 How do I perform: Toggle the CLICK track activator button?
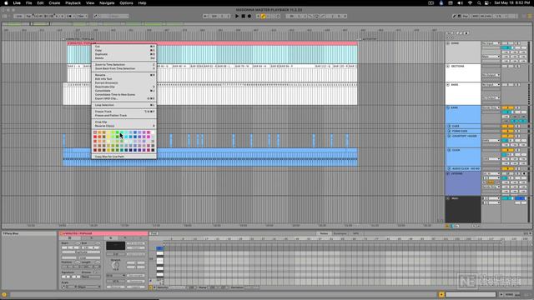tap(507, 150)
